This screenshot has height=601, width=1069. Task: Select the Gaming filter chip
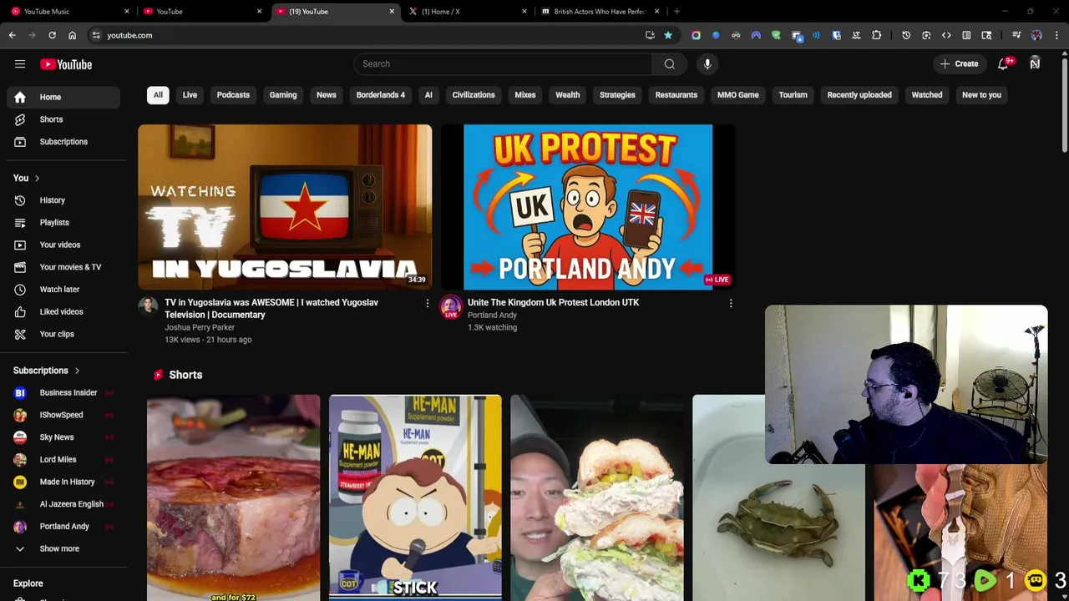(283, 95)
